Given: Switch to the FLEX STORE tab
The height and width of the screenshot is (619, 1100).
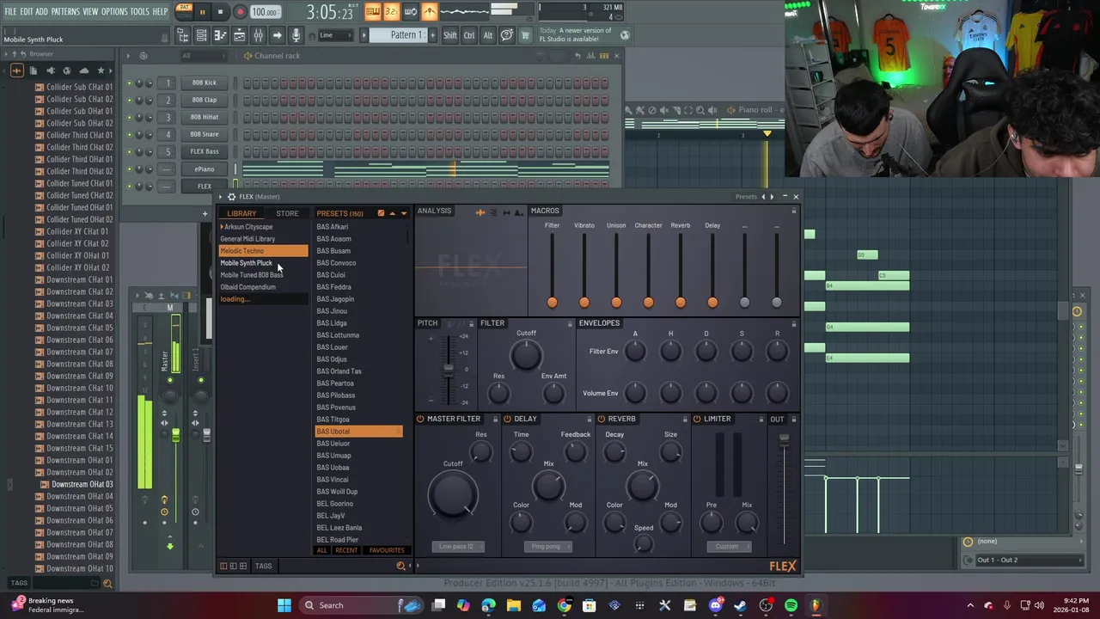Looking at the screenshot, I should pos(287,213).
